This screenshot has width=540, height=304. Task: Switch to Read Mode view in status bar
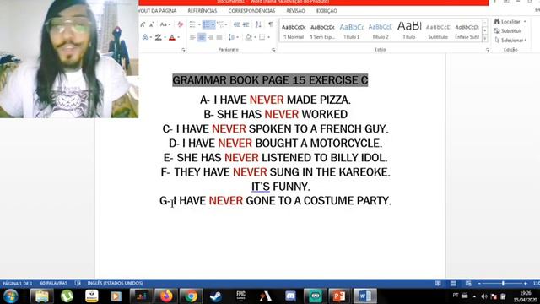click(x=438, y=283)
